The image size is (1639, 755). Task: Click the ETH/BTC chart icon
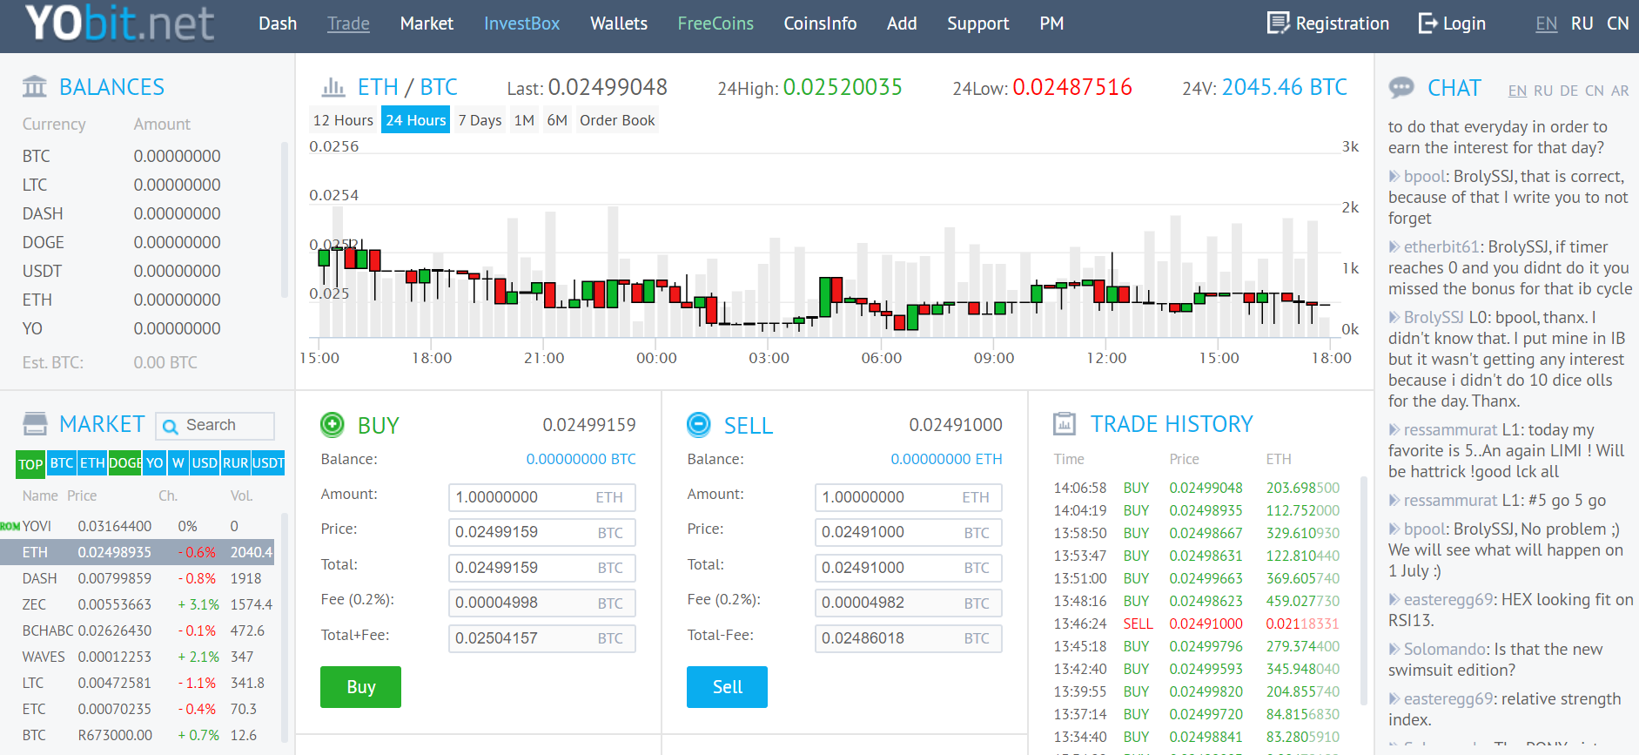[x=333, y=86]
